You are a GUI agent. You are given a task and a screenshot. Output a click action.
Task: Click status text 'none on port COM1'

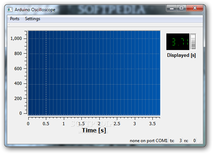(148, 141)
